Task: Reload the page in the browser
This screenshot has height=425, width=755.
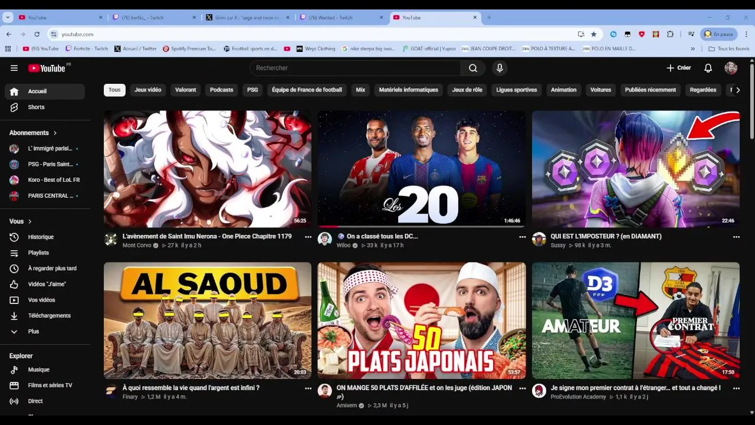Action: 37,34
